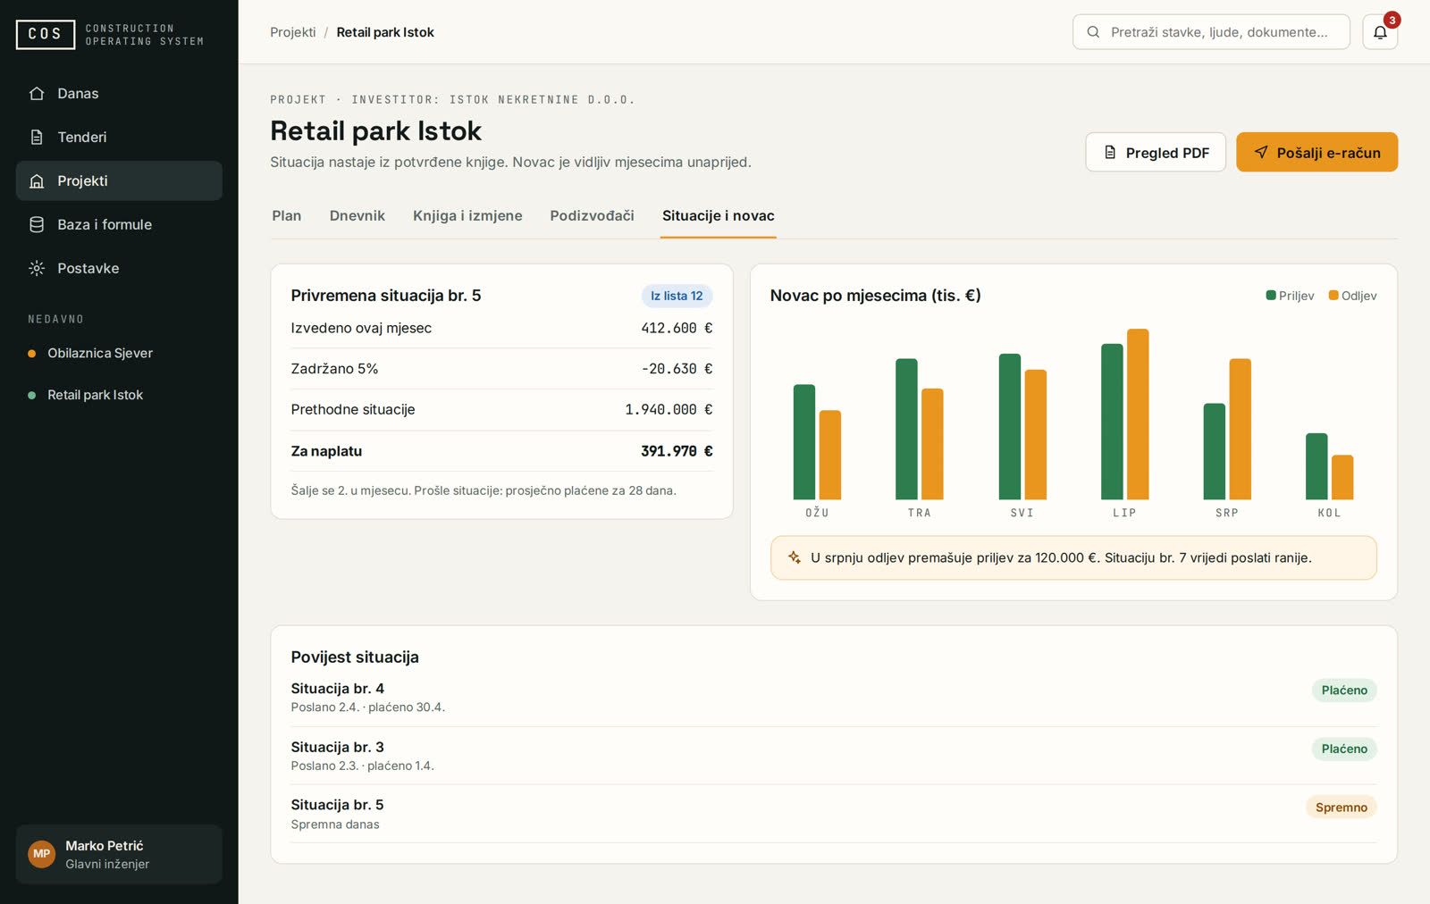Click green dot beside Retail park Istok
This screenshot has width=1430, height=904.
(32, 396)
